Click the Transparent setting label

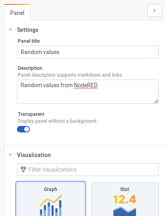[31, 114]
